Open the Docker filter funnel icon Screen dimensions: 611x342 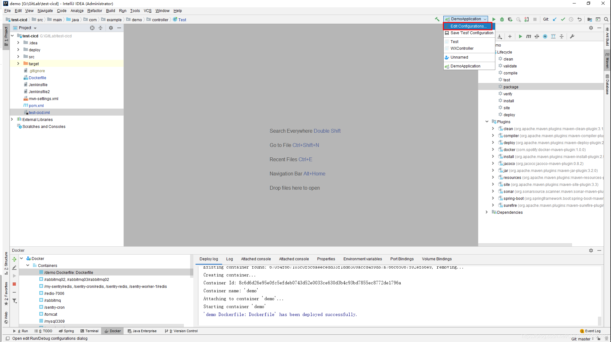[x=14, y=301]
